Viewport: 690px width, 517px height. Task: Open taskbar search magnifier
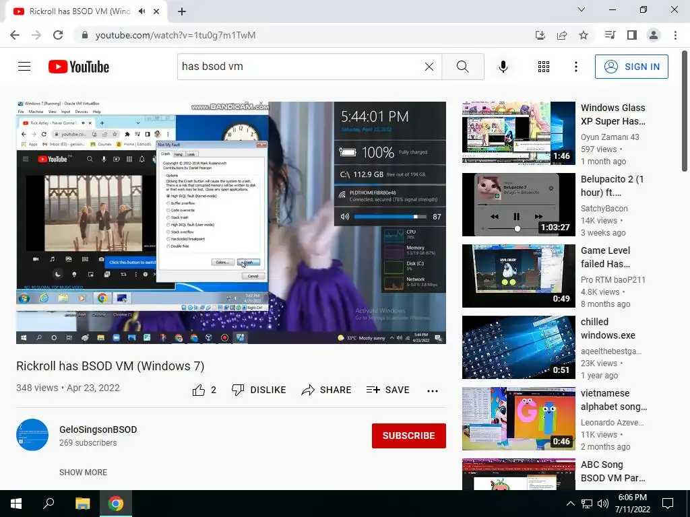tap(49, 504)
